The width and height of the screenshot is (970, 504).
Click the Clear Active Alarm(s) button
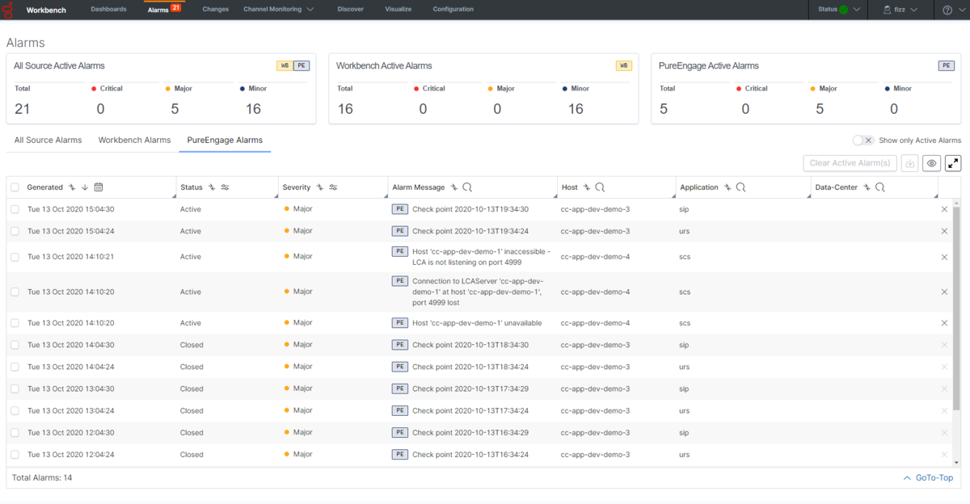click(x=850, y=163)
